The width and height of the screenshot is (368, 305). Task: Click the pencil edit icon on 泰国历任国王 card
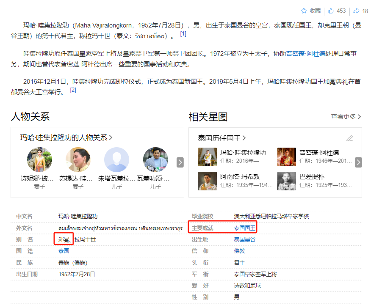click(350, 138)
